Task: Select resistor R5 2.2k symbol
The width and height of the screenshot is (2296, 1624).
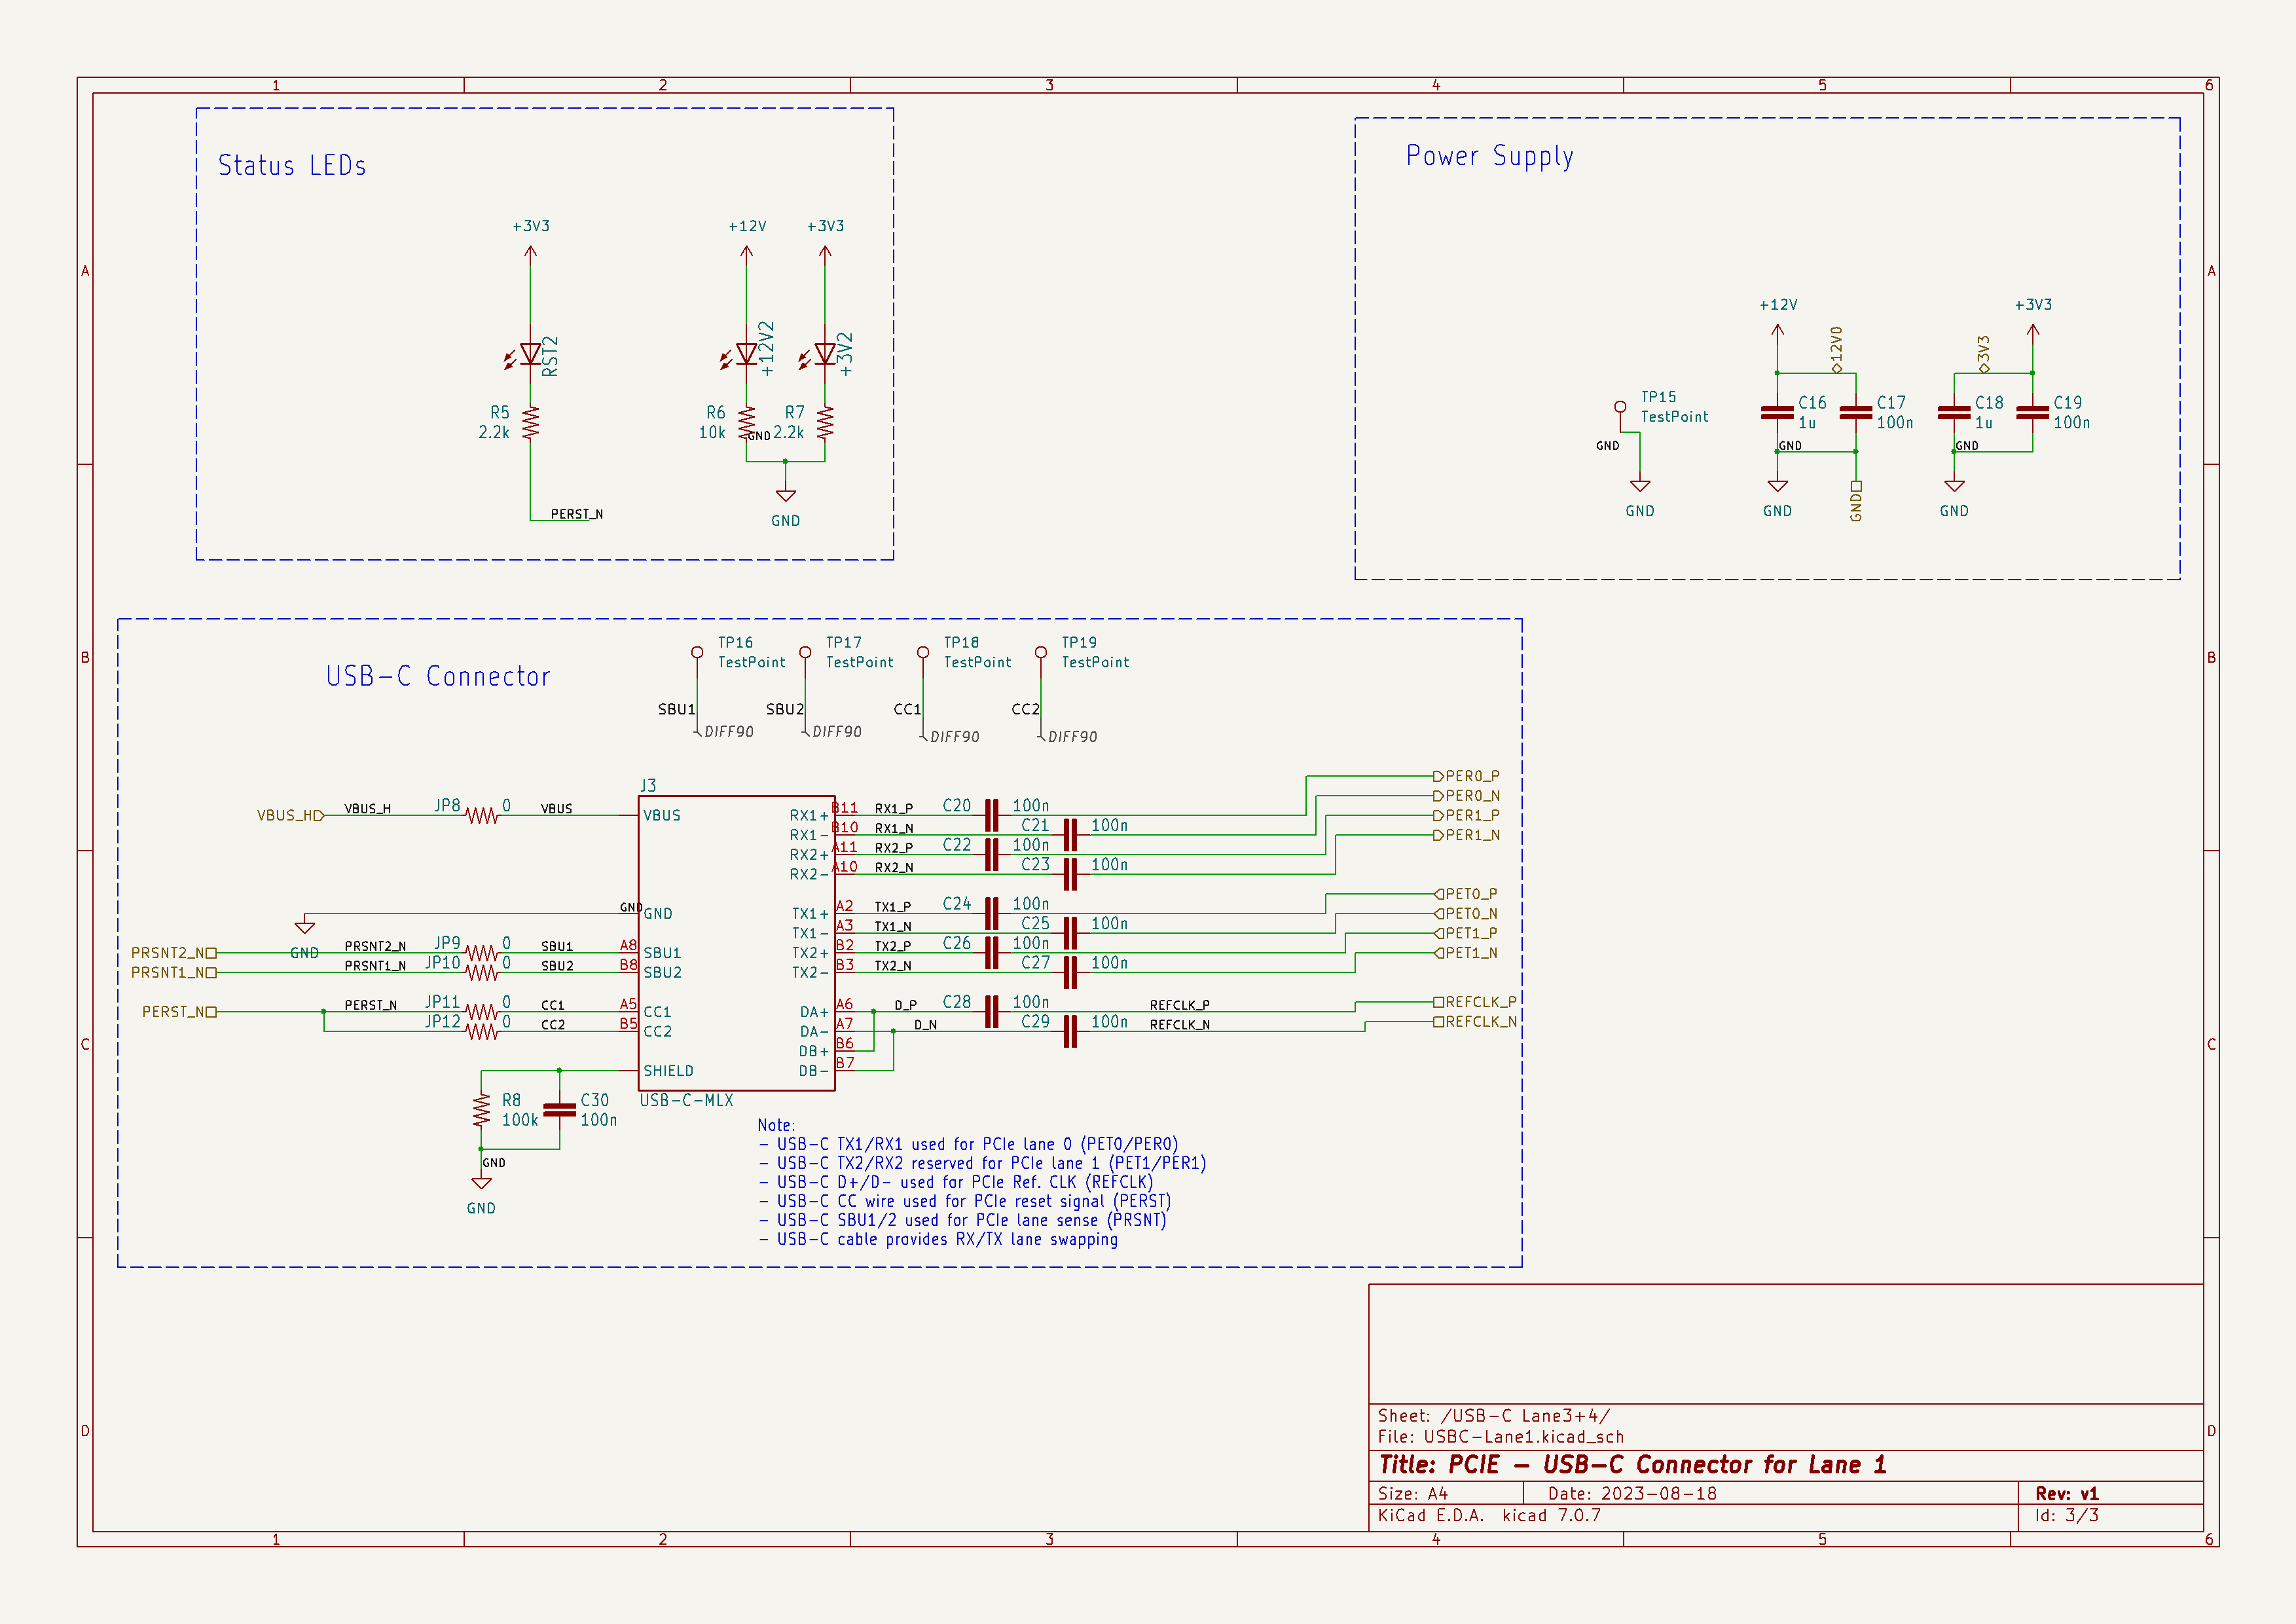Action: coord(530,422)
